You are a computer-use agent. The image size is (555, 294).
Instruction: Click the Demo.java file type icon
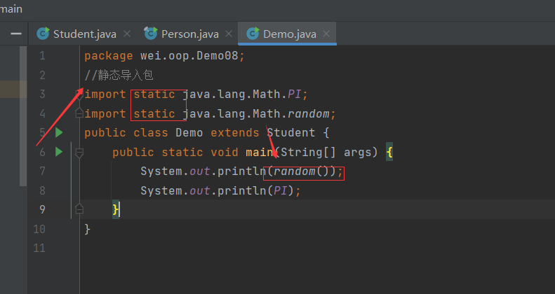(x=252, y=33)
